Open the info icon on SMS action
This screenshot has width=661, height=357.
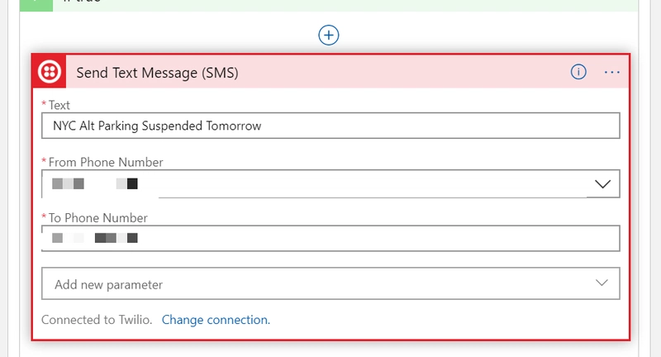tap(578, 72)
